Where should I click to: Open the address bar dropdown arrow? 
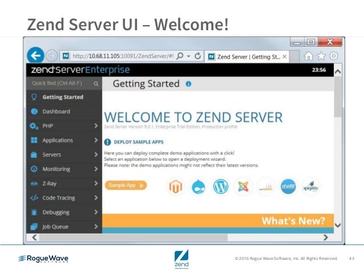click(x=189, y=56)
